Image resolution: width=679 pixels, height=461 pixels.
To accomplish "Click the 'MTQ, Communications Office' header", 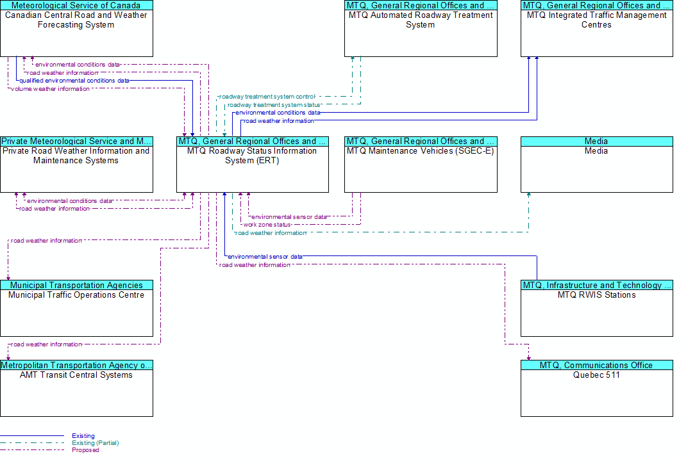I will click(597, 366).
